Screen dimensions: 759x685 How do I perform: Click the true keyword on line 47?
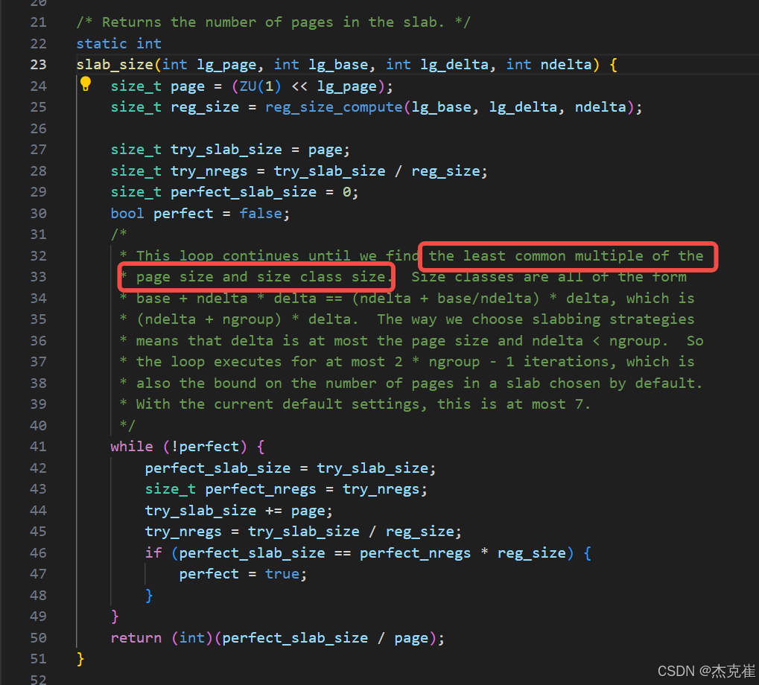pos(282,573)
